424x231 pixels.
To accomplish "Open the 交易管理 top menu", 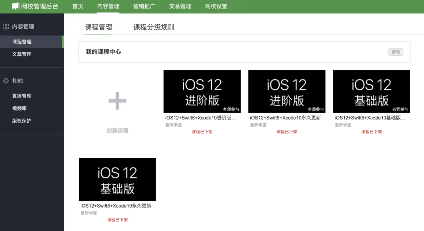I will click(x=180, y=6).
